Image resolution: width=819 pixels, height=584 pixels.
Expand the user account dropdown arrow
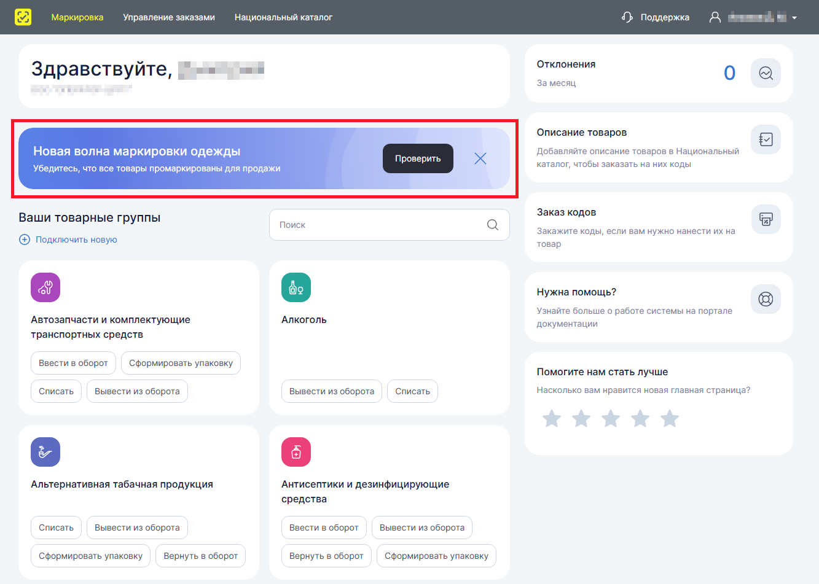click(794, 18)
